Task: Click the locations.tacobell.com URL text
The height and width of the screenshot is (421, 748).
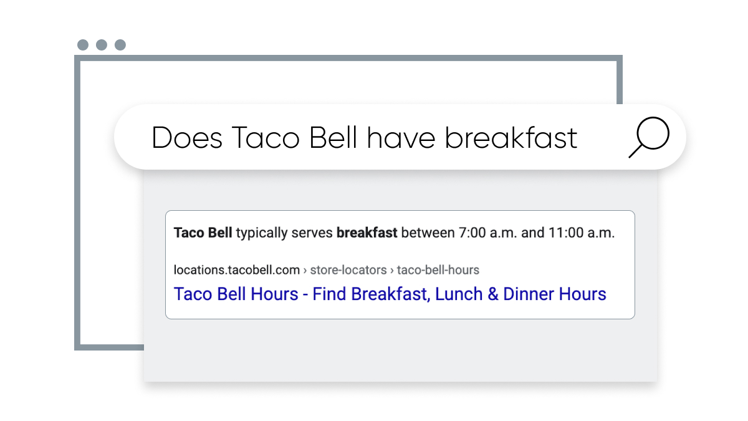Action: click(x=237, y=270)
